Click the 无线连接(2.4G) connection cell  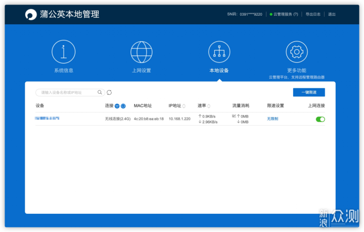click(118, 119)
